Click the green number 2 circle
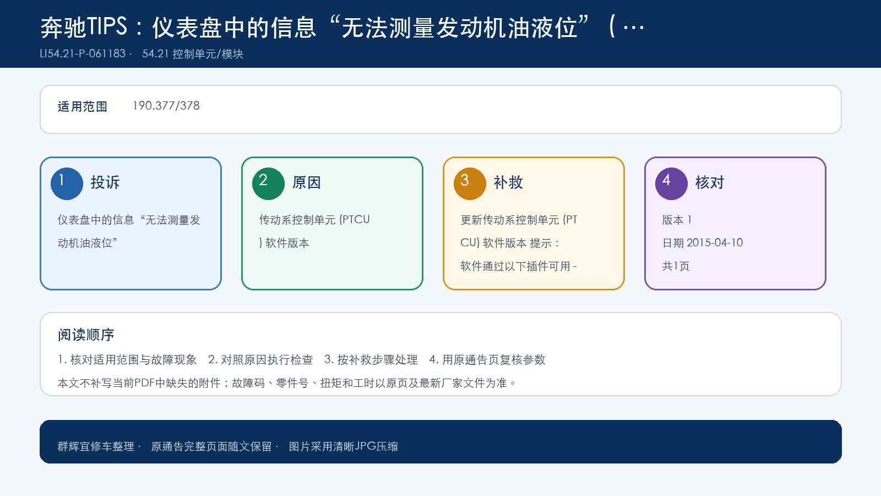The width and height of the screenshot is (881, 496). click(268, 184)
